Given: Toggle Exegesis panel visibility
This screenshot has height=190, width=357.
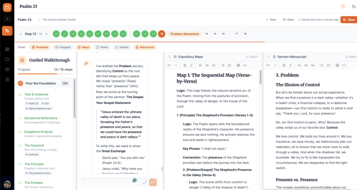Looking at the screenshot, I should tap(63, 47).
